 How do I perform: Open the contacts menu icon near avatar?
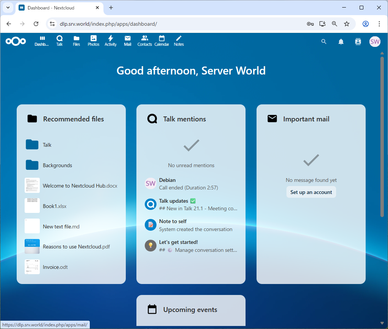[358, 42]
